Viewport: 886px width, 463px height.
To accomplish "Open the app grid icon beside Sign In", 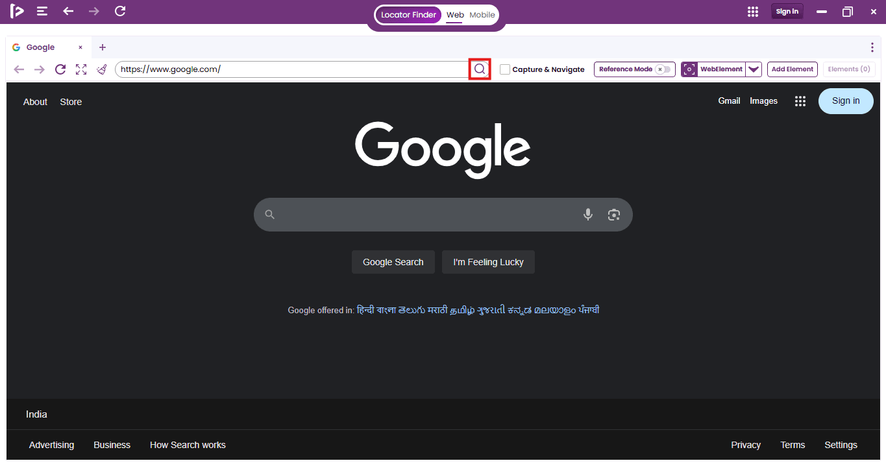I will click(x=753, y=12).
